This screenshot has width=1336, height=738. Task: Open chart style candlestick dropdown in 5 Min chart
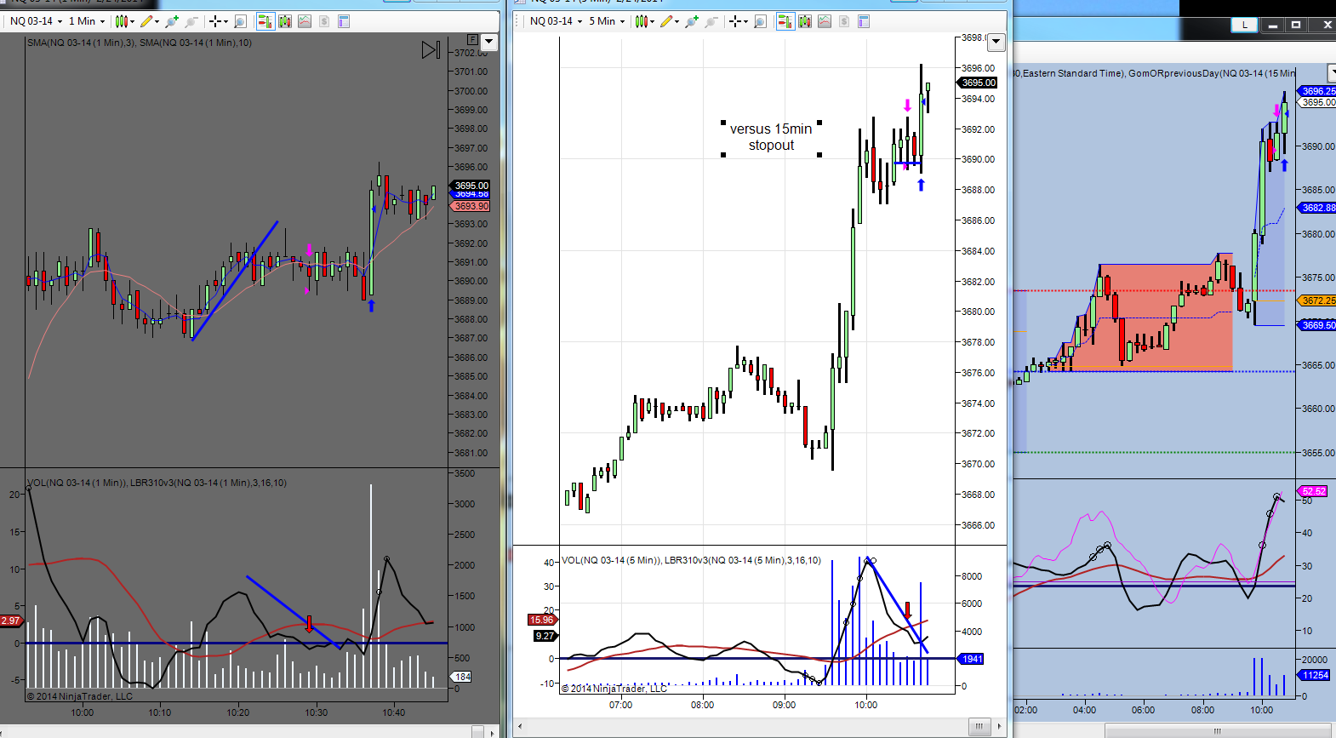pos(645,21)
